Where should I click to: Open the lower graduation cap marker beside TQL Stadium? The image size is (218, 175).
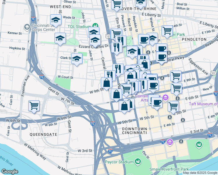(x=95, y=40)
